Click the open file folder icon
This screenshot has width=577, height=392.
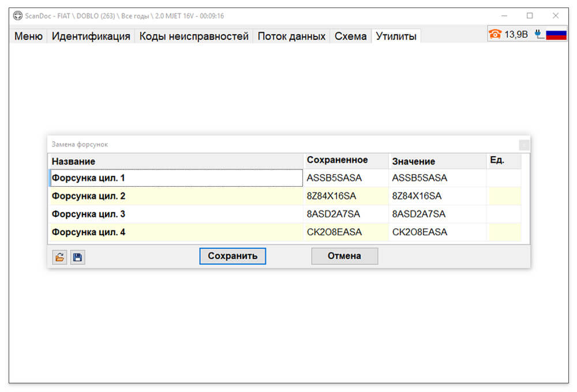tap(59, 257)
